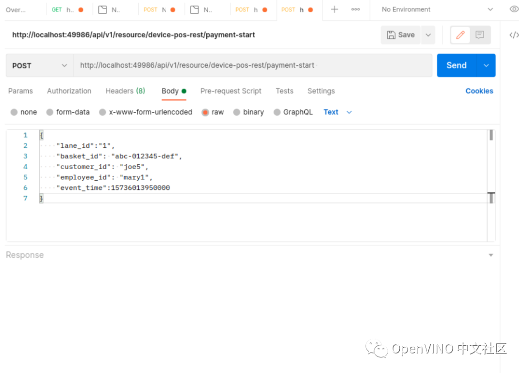Open the Pre-request Script tab
Viewport: 524px width, 373px height.
[230, 91]
